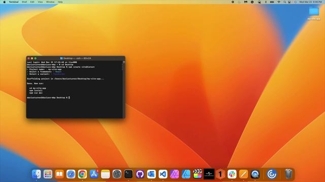Open the Window menu

coord(50,2)
